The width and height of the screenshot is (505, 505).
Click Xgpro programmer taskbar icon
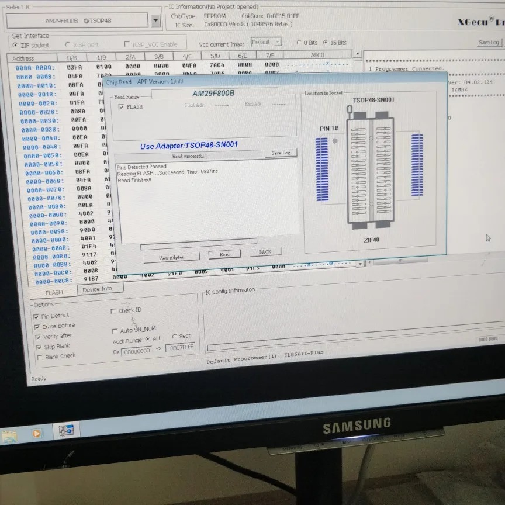click(67, 431)
